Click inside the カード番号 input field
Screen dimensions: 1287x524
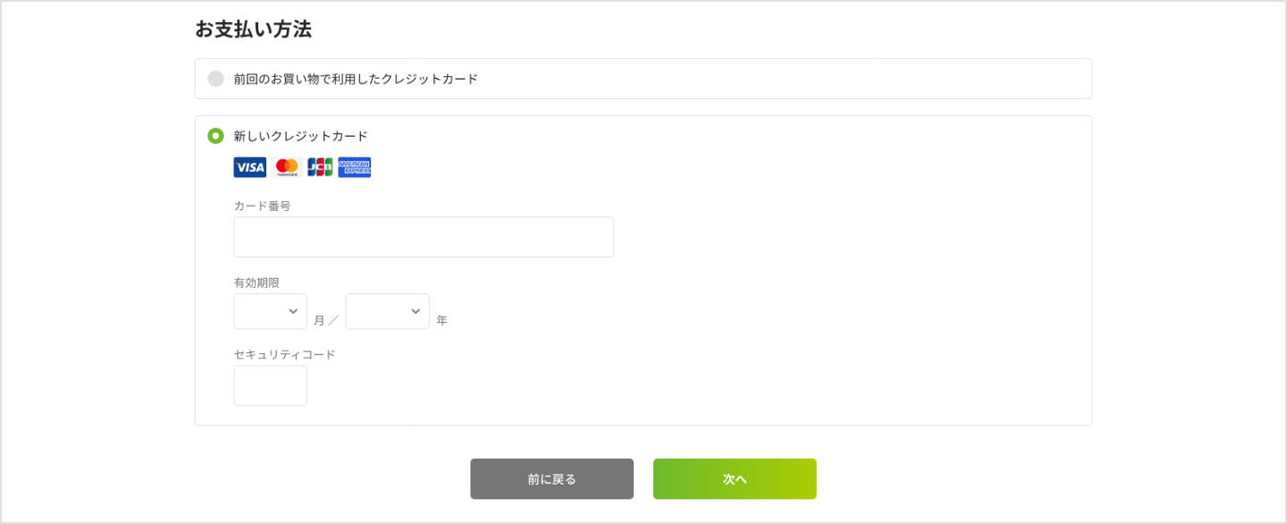pos(424,236)
